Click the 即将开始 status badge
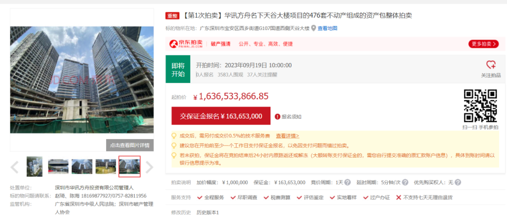The image size is (507, 220). [x=178, y=69]
